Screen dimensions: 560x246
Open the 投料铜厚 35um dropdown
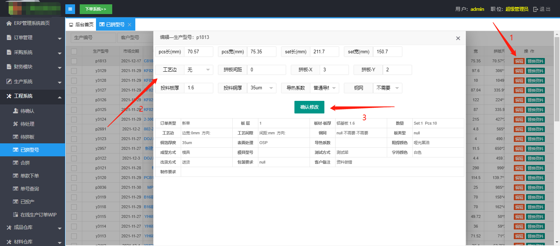coord(261,88)
